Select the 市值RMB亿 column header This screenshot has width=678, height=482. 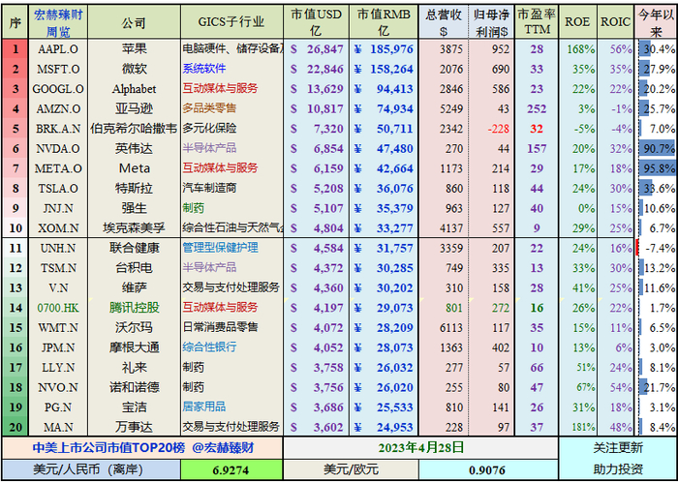tap(384, 22)
